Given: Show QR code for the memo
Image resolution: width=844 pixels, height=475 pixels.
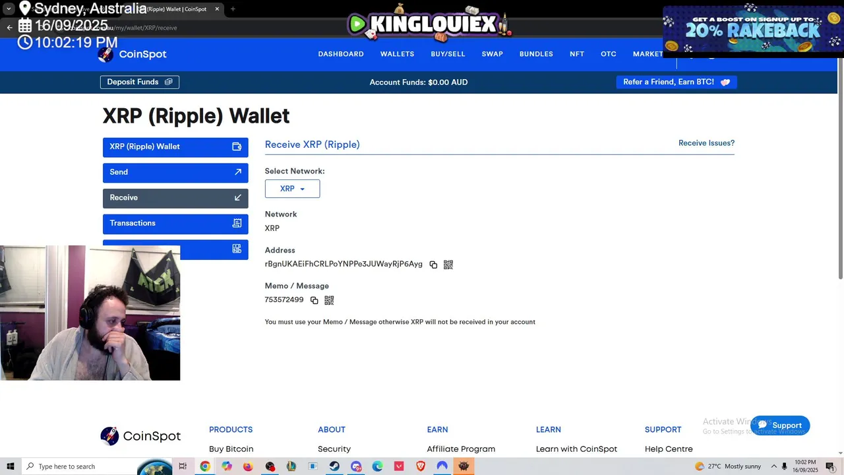Looking at the screenshot, I should (x=329, y=300).
